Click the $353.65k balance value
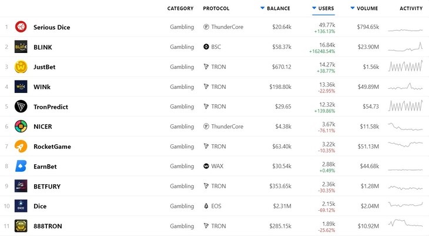Image resolution: width=429 pixels, height=236 pixels. (x=280, y=187)
